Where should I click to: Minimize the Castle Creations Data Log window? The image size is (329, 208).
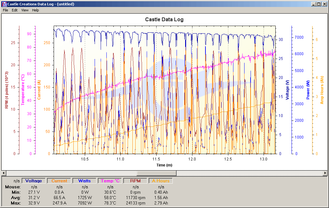click(x=314, y=4)
